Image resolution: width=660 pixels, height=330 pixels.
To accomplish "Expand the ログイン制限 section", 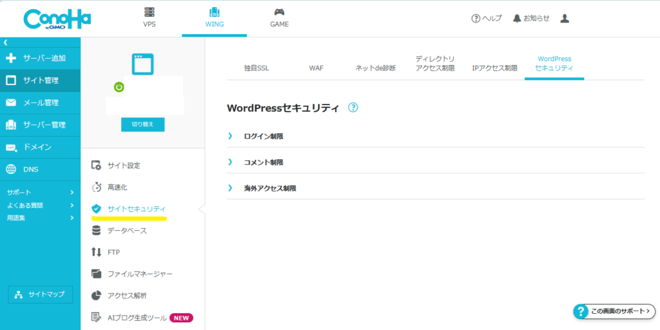I will [x=436, y=136].
